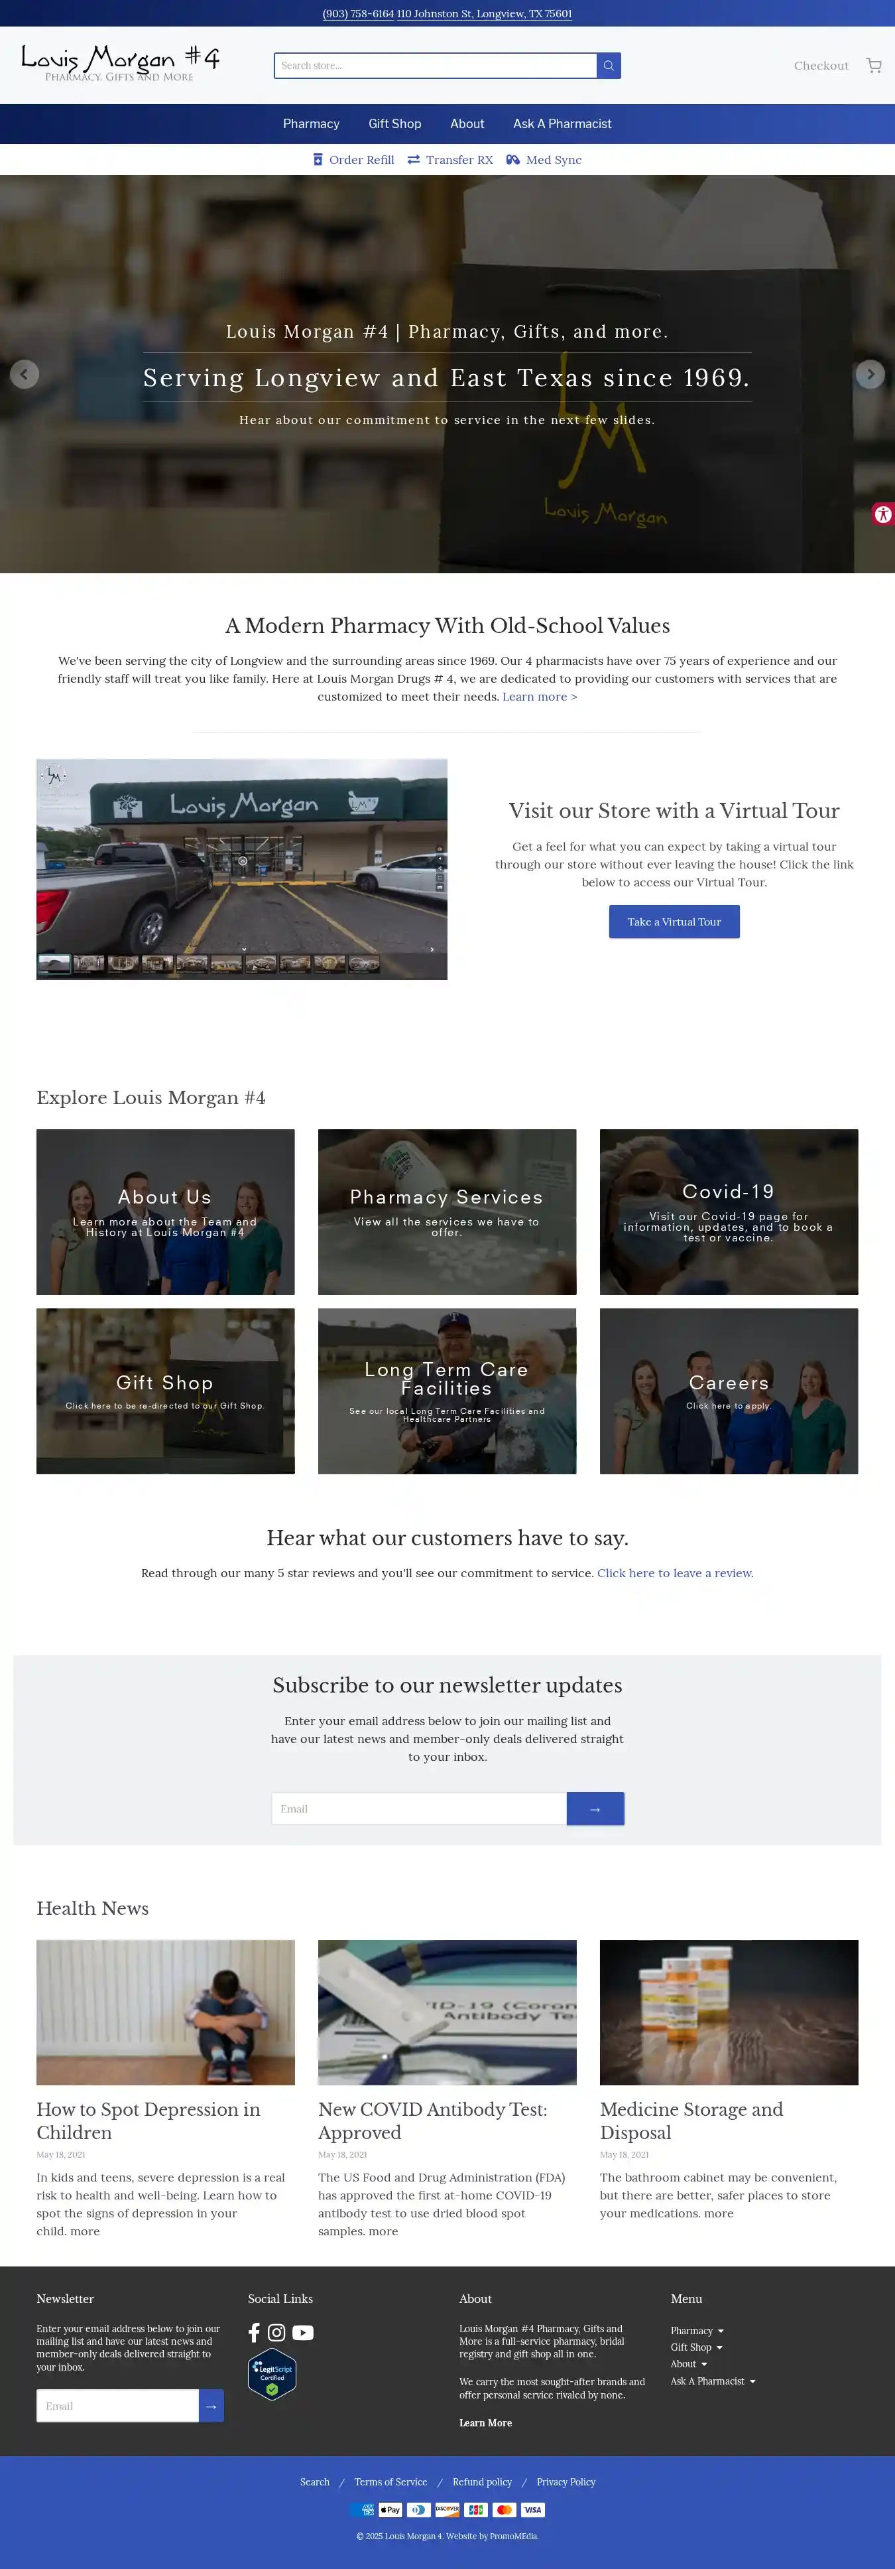This screenshot has height=2569, width=895.
Task: Click the search magnifier icon button
Action: 608,66
